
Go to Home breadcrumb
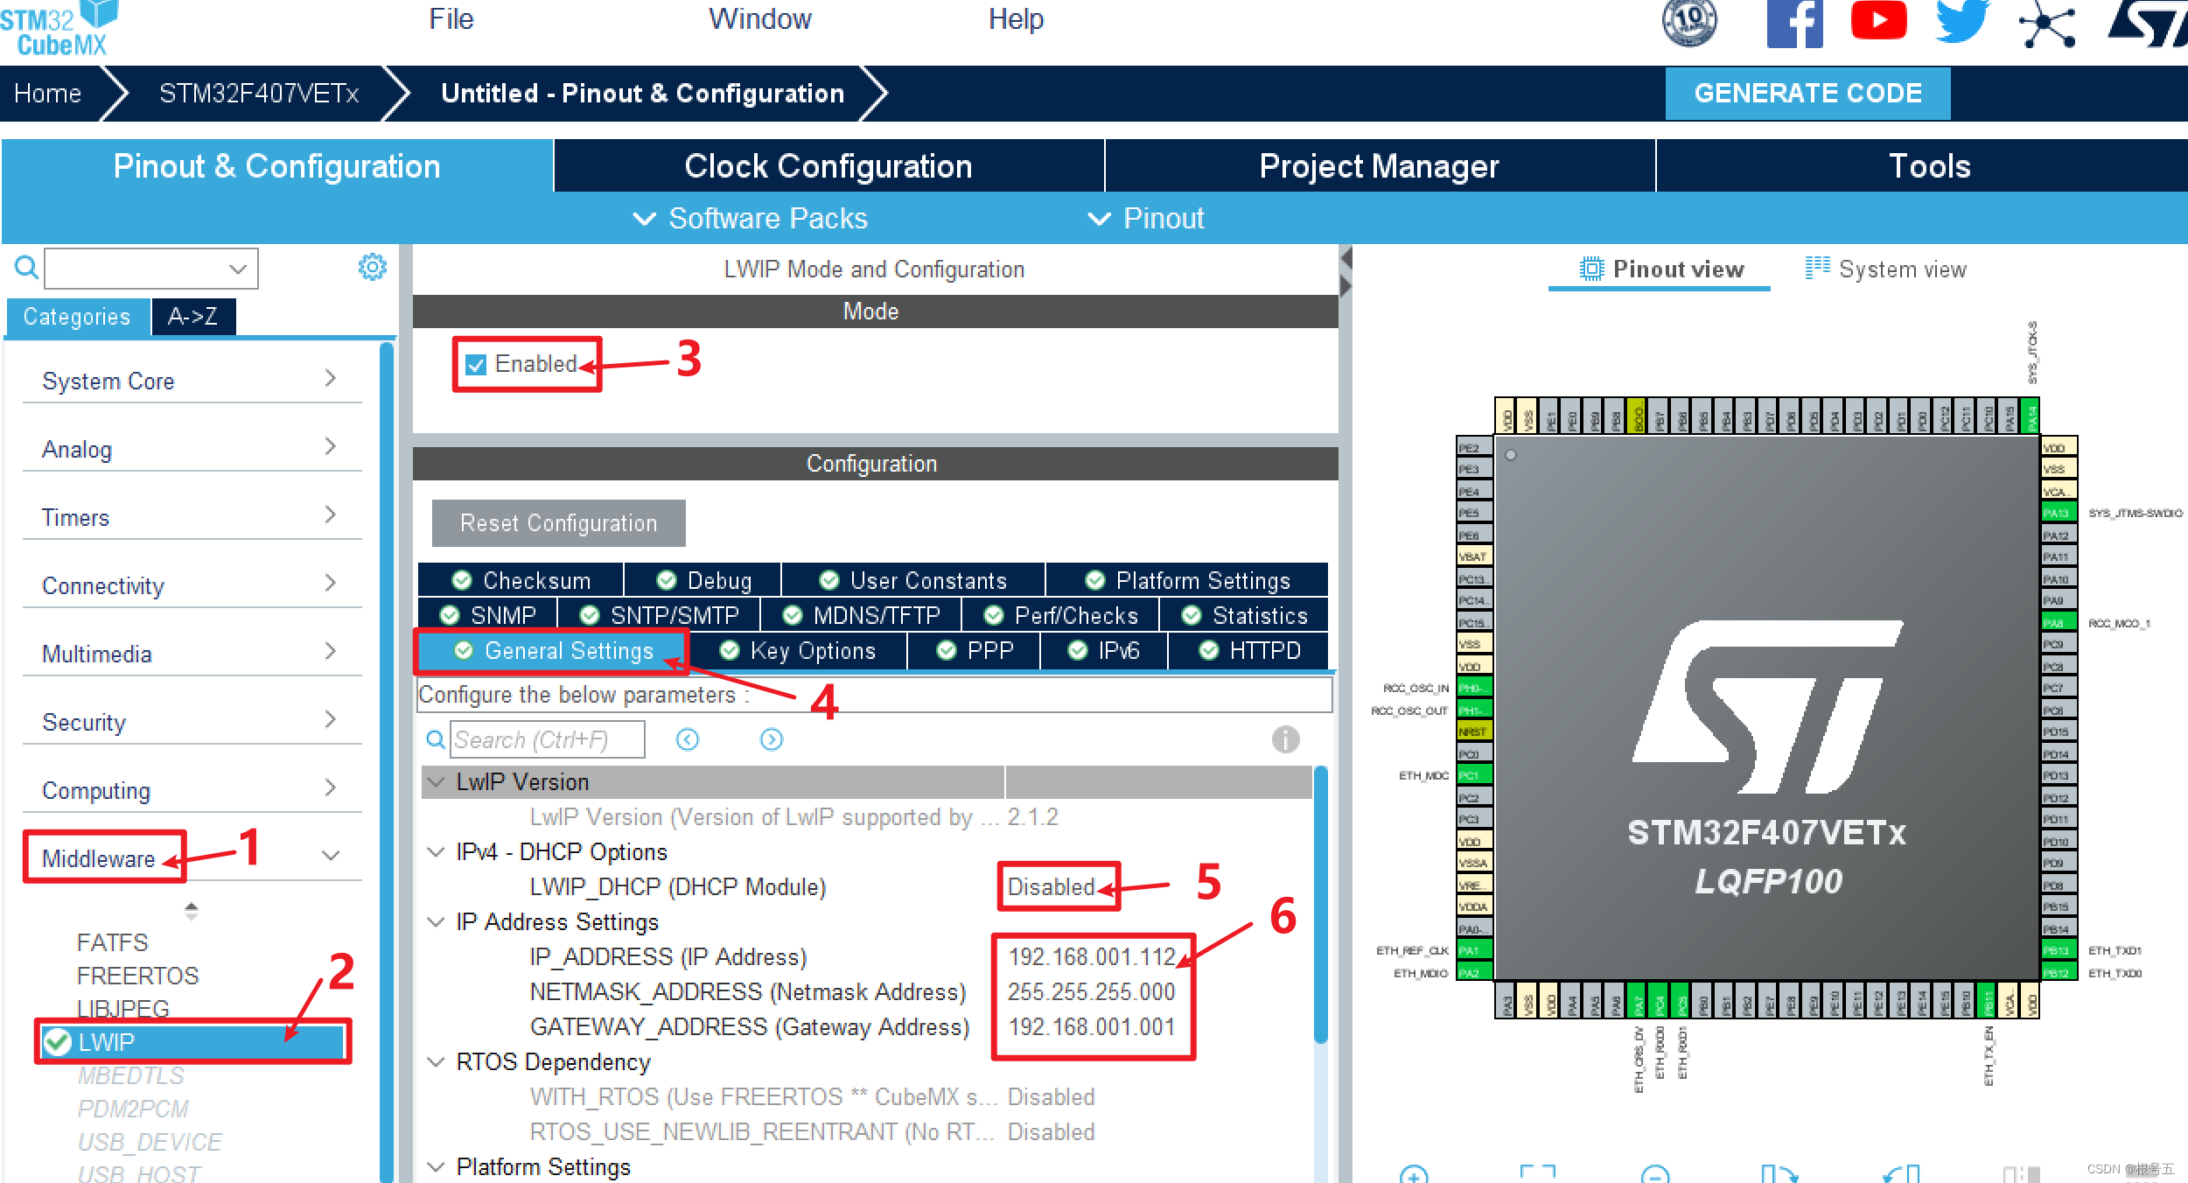(48, 93)
